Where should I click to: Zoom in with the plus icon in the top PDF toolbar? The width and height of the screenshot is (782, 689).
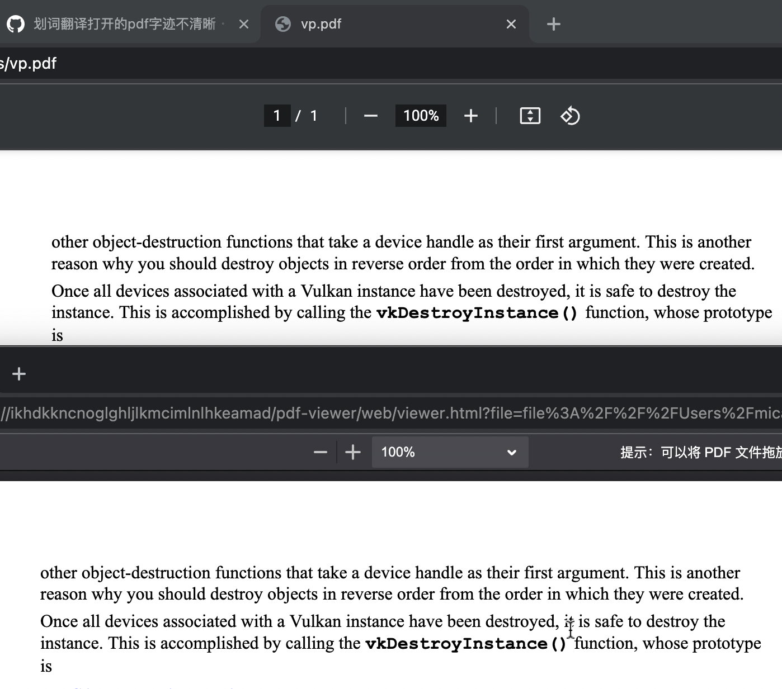coord(471,116)
